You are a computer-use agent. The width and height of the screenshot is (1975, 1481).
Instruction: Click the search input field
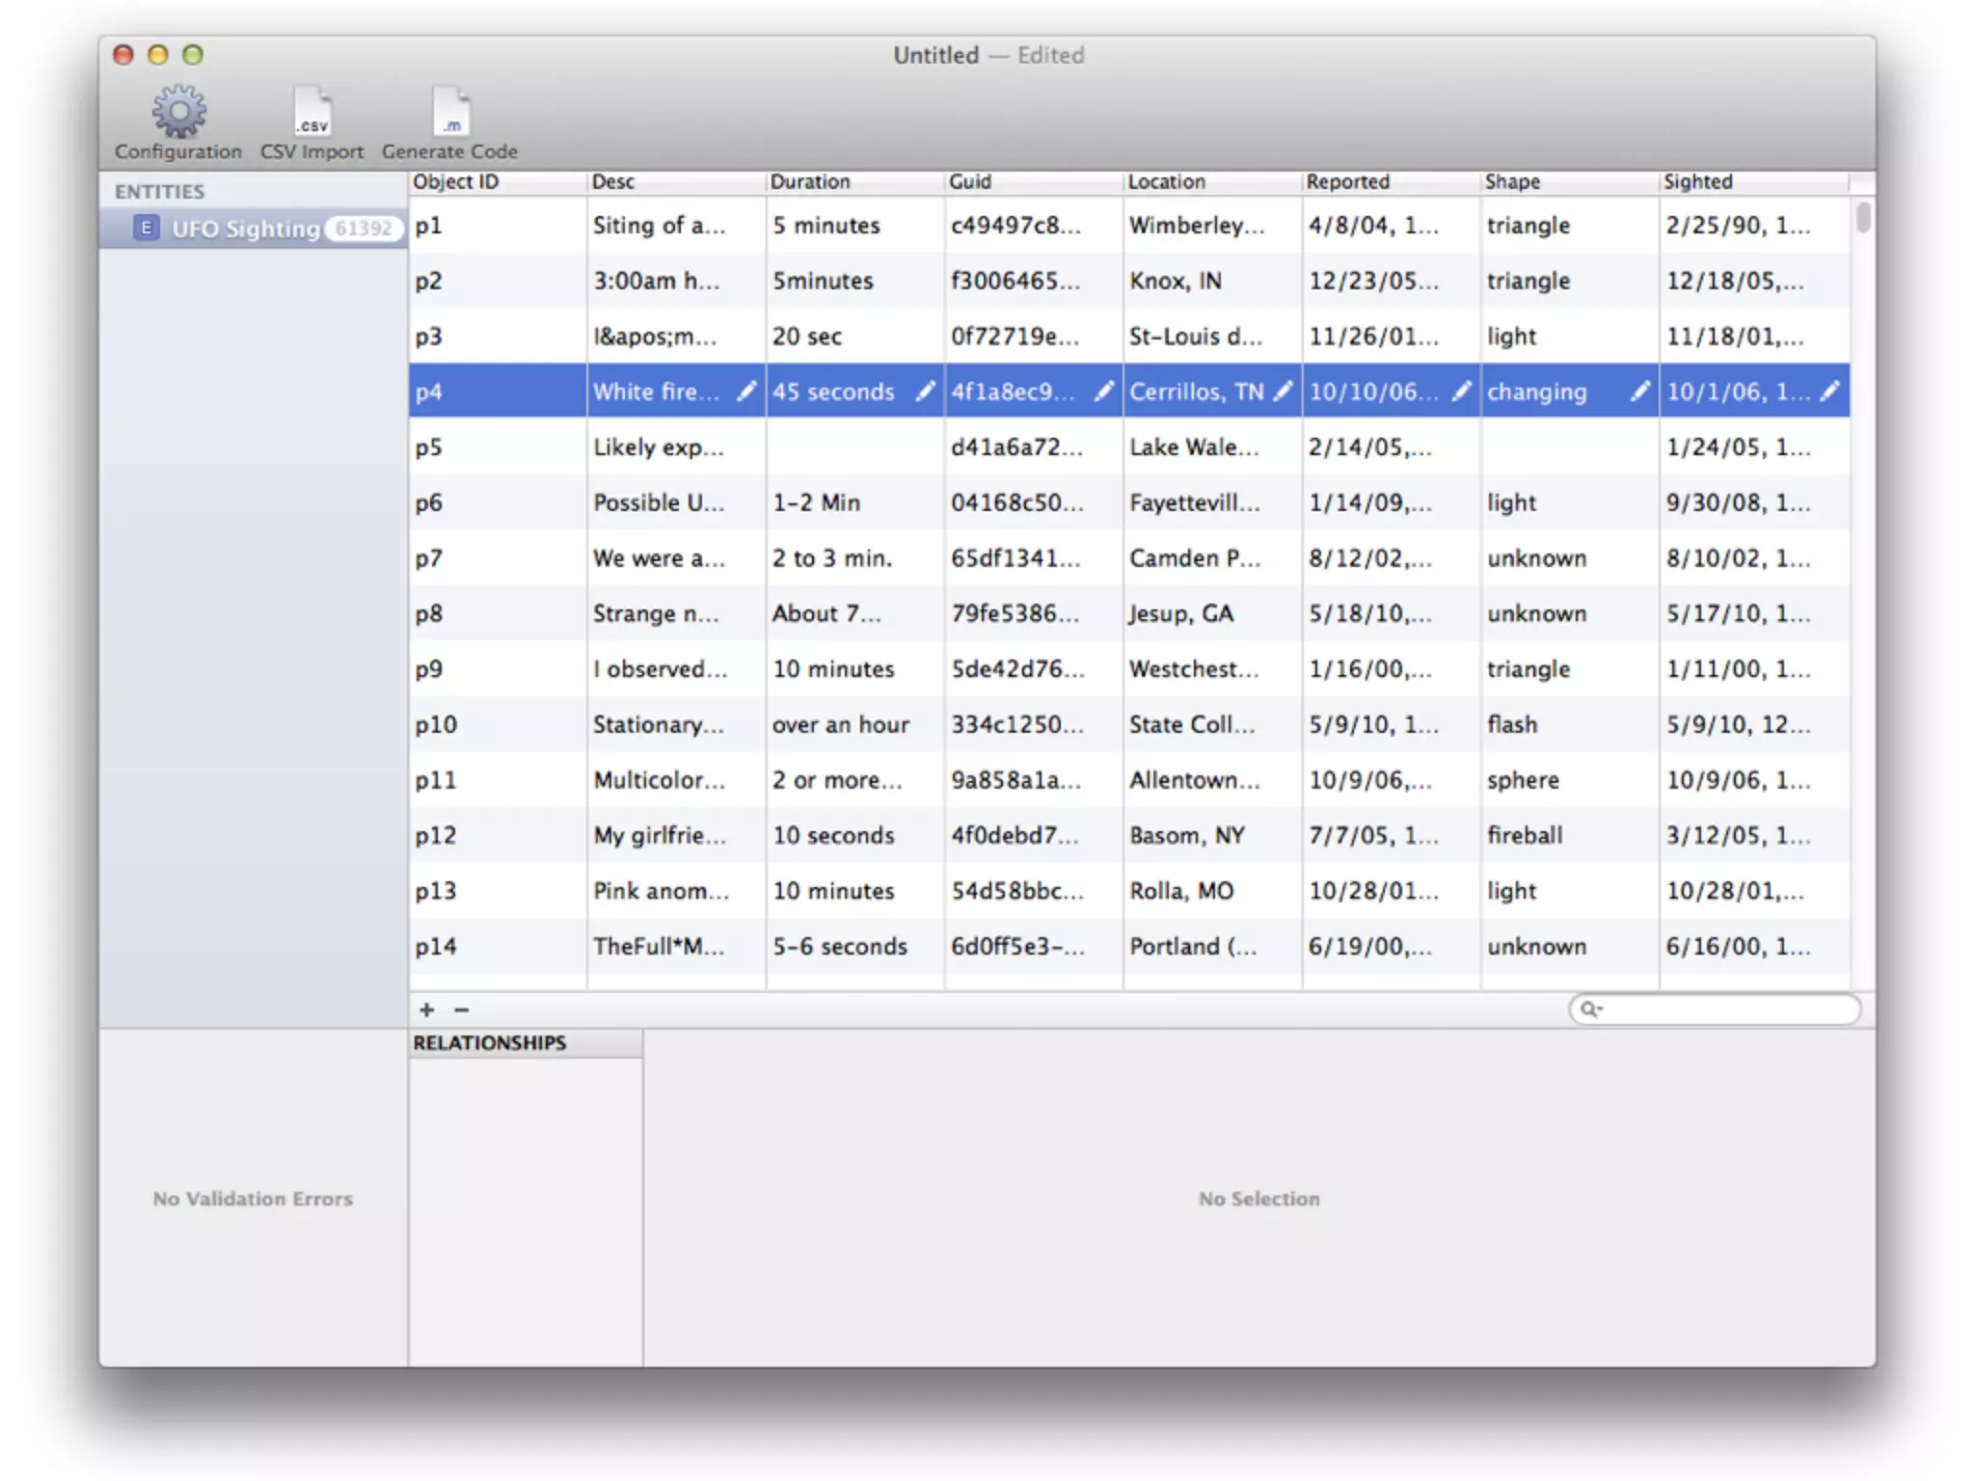tap(1726, 1010)
